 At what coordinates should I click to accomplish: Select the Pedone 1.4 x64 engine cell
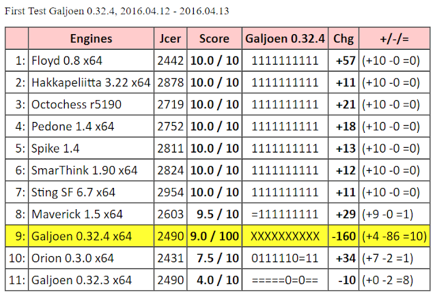point(91,126)
